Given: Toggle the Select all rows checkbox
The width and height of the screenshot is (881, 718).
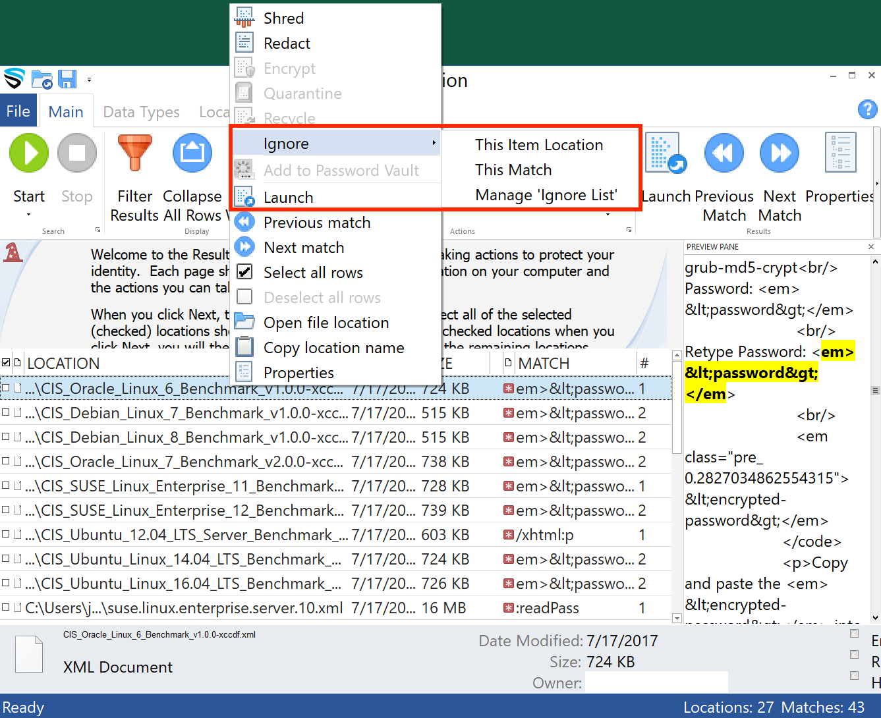Looking at the screenshot, I should (244, 272).
